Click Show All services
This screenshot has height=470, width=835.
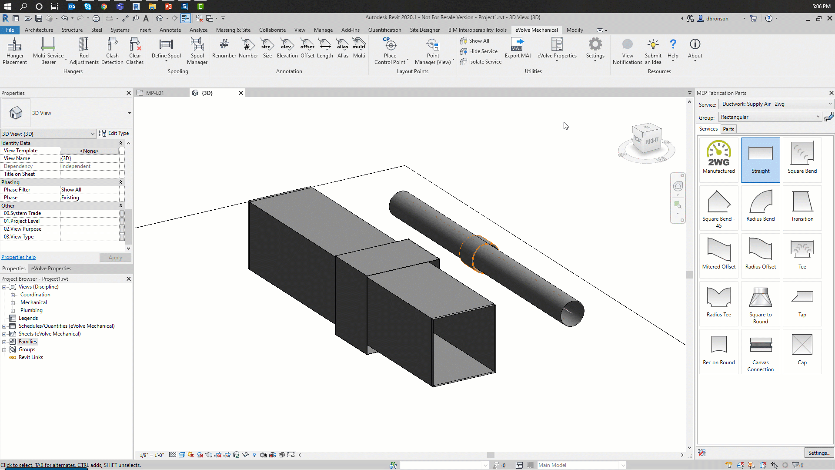[474, 41]
